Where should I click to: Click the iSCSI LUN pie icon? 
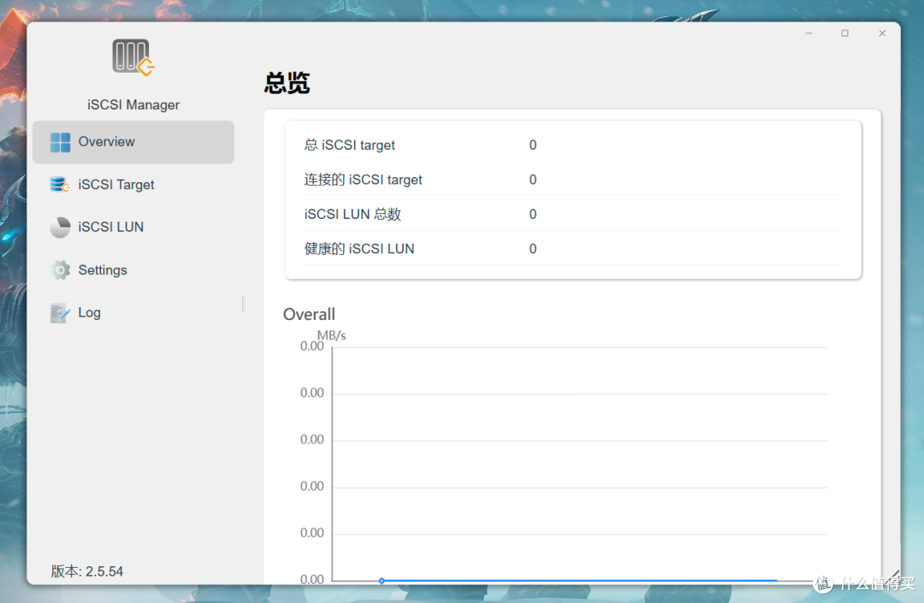pos(60,228)
